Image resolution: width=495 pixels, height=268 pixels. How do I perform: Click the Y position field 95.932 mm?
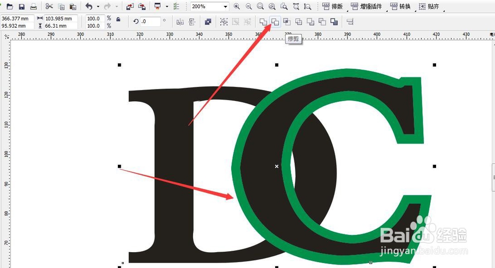click(17, 26)
